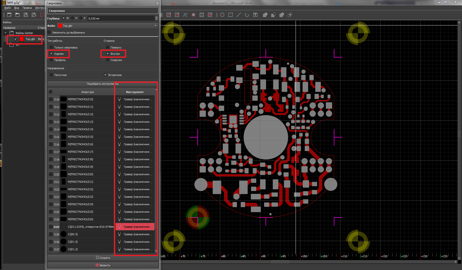Image resolution: width=462 pixels, height=270 pixels.
Task: Open tool dropdown for D14 row
Action: 135,129
